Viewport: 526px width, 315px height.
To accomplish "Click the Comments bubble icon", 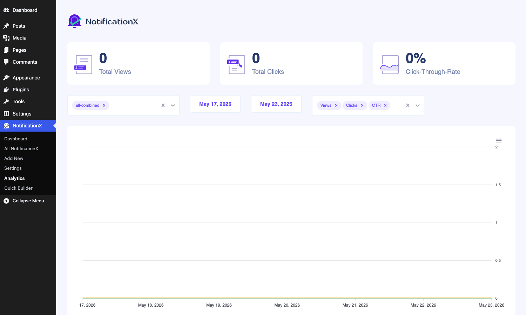I will [x=6, y=62].
